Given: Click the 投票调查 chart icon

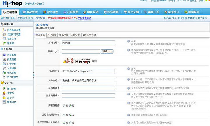Looking at the screenshot, I should [4, 59].
